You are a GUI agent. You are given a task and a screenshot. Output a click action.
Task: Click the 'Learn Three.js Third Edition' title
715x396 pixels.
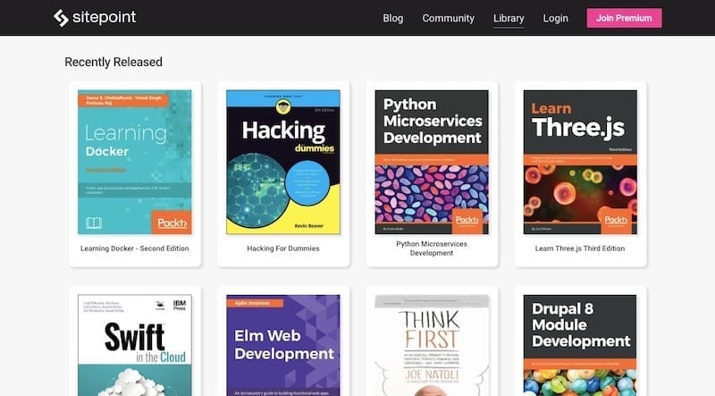tap(580, 249)
